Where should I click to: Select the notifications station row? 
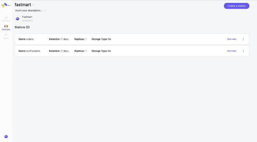pos(132,51)
